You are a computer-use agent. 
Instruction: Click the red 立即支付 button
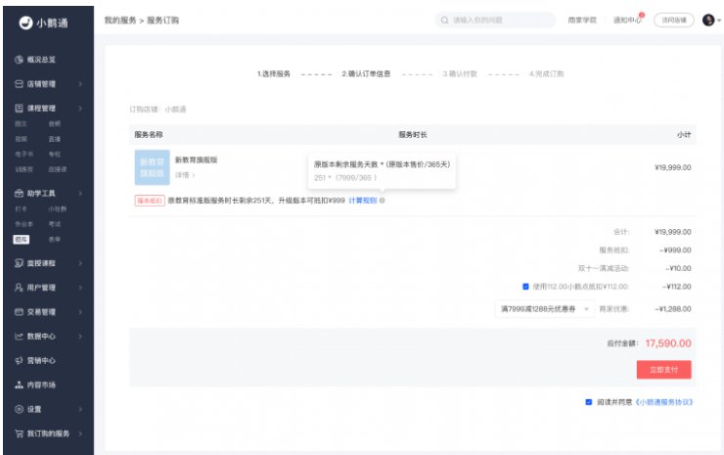(664, 370)
